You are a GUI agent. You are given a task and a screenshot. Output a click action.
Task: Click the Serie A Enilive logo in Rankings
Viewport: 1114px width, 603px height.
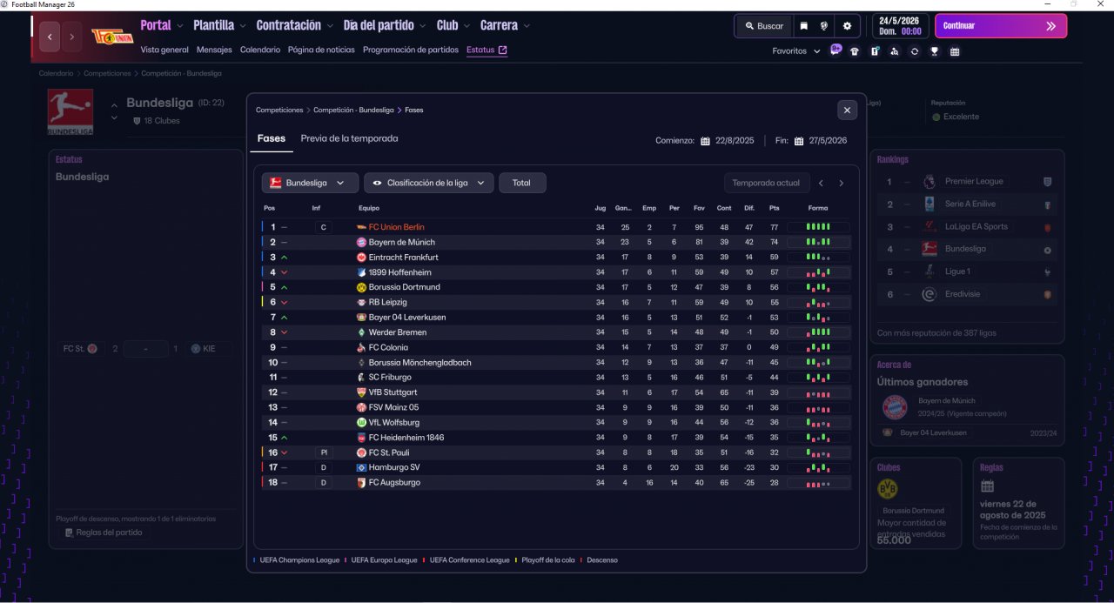(929, 204)
